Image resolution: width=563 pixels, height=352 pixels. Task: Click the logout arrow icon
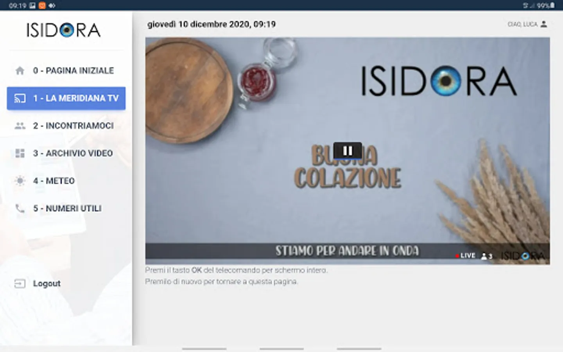(x=20, y=284)
